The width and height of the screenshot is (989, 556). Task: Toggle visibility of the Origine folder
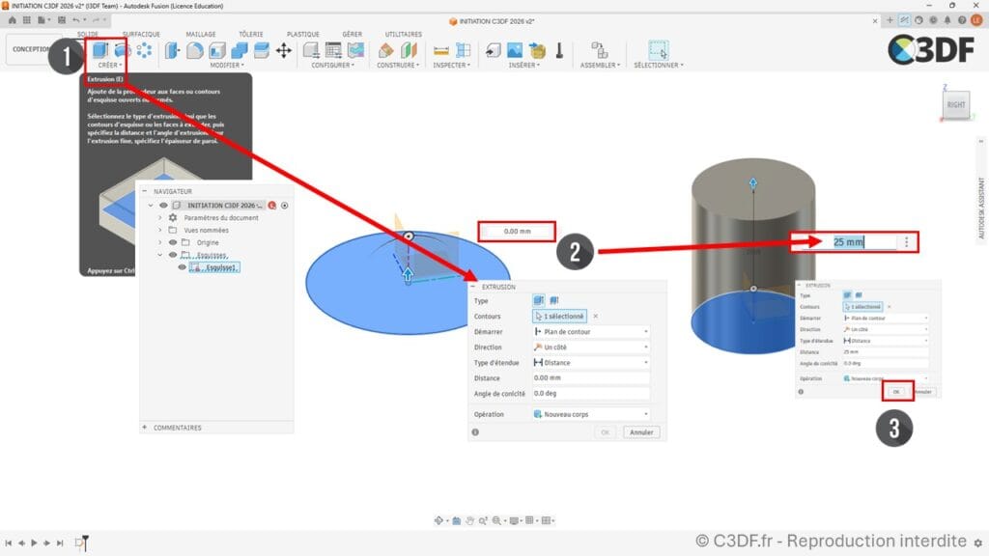pyautogui.click(x=175, y=242)
